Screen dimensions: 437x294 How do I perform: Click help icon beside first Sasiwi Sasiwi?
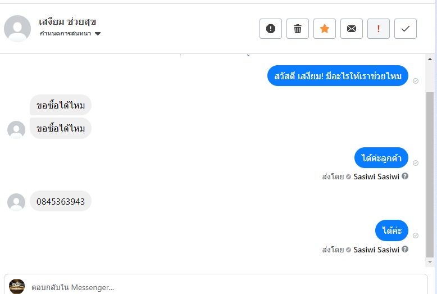(405, 176)
